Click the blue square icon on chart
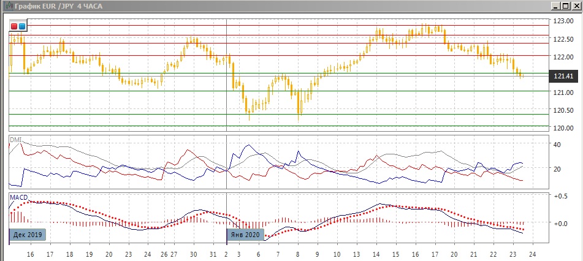Image resolution: width=583 pixels, height=261 pixels. pyautogui.click(x=22, y=26)
